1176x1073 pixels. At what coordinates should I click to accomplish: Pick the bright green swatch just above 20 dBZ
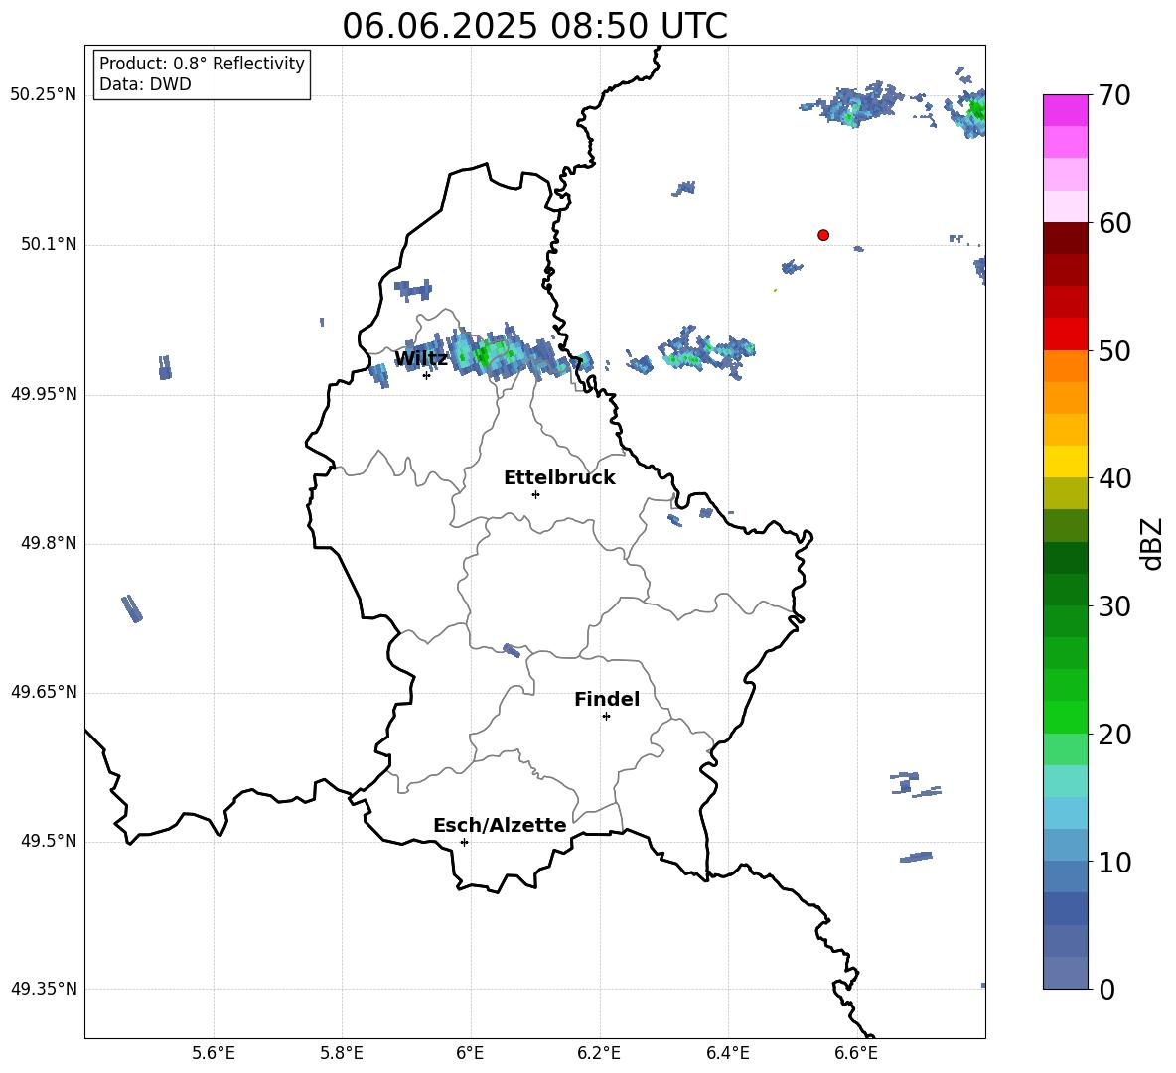click(x=1066, y=717)
